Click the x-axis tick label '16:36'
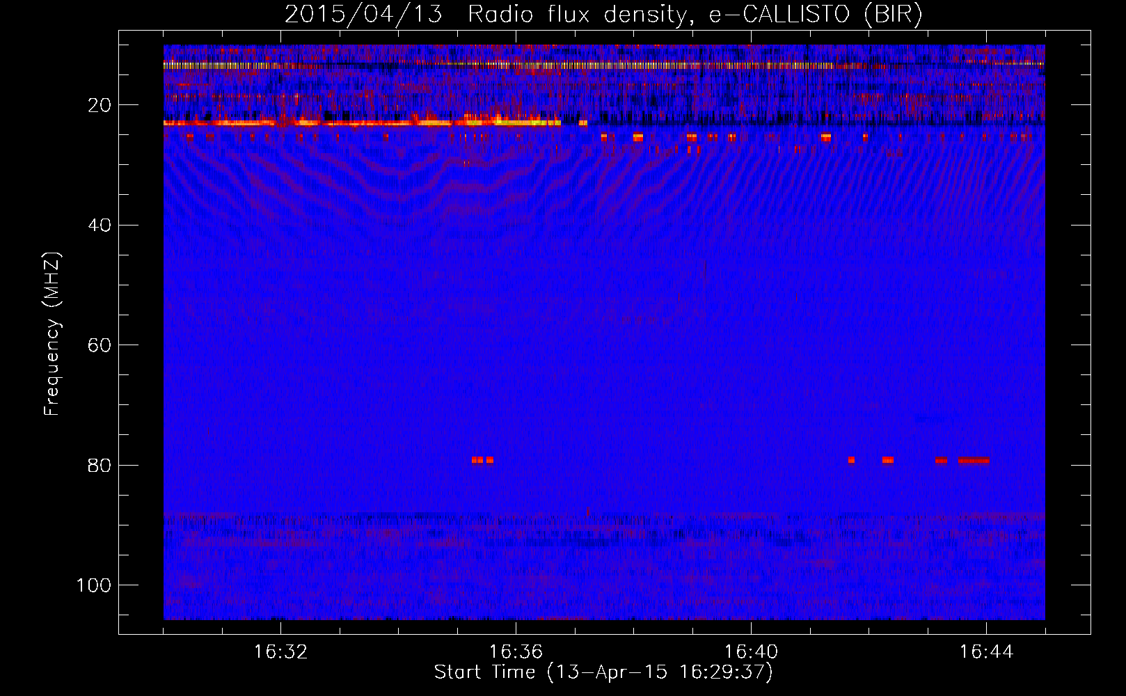 point(516,652)
